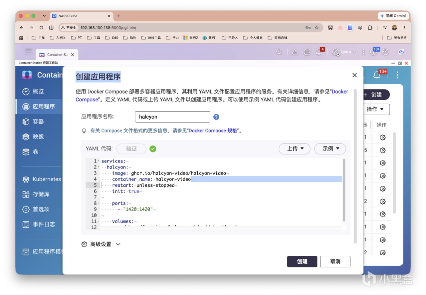This screenshot has height=295, width=426.
Task: Click the gear in the row showing 5
Action: pos(382,150)
